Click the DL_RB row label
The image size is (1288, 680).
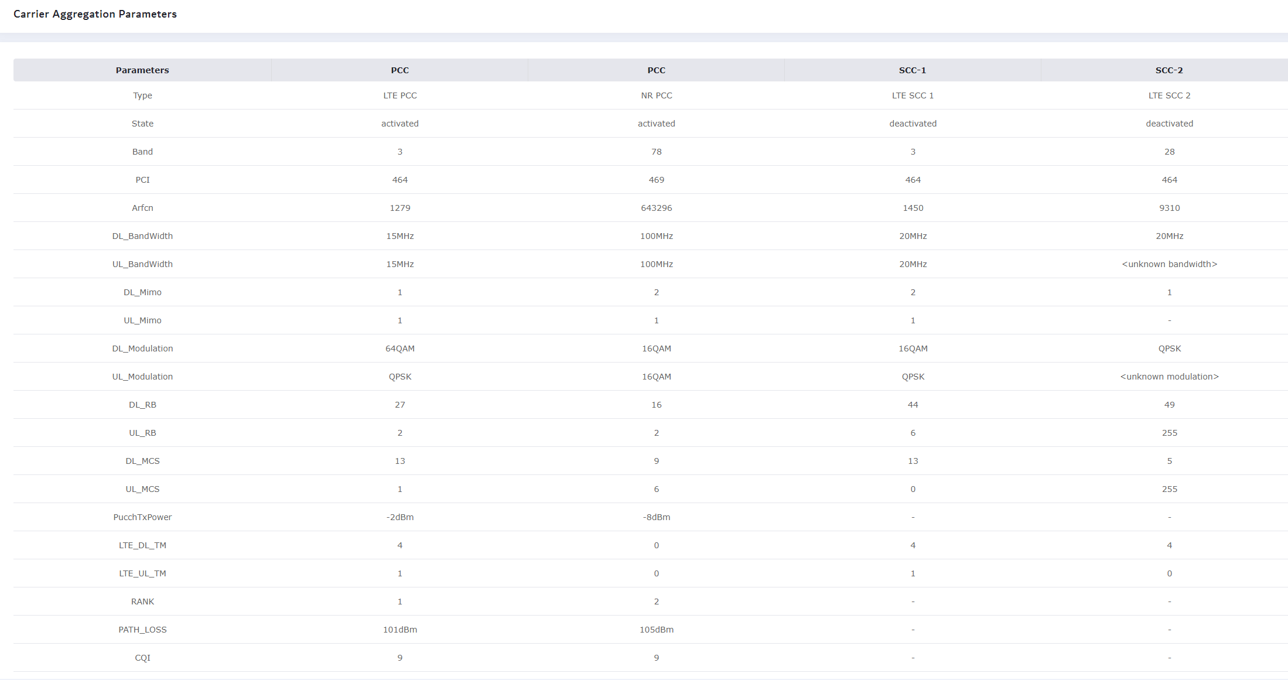point(142,405)
